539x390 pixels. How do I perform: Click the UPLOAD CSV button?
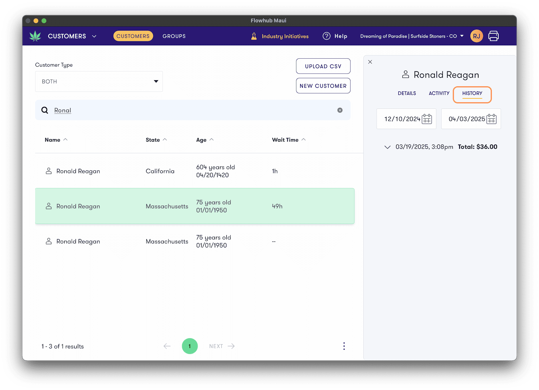tap(323, 66)
